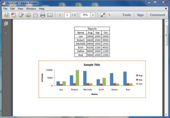Open the Tools pane
The image size is (170, 118).
127,15
